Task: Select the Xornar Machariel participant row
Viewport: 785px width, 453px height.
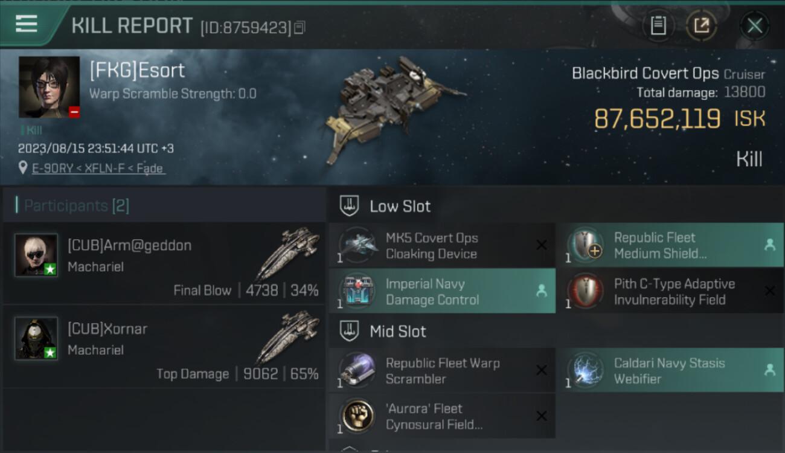Action: 164,347
